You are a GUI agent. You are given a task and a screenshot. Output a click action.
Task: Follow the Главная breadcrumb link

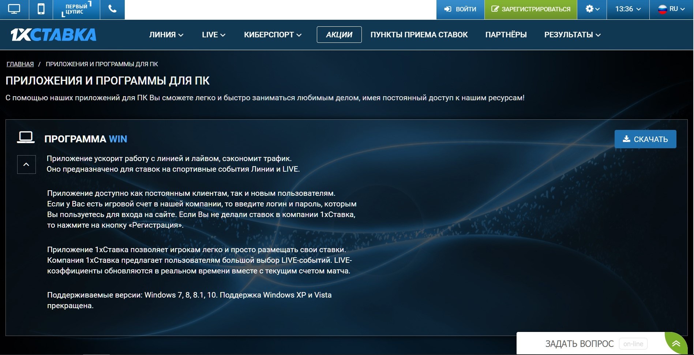click(x=20, y=64)
